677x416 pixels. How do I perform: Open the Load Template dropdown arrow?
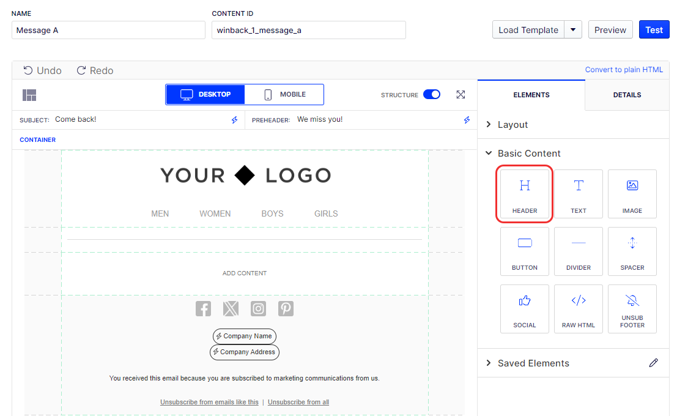pos(573,30)
